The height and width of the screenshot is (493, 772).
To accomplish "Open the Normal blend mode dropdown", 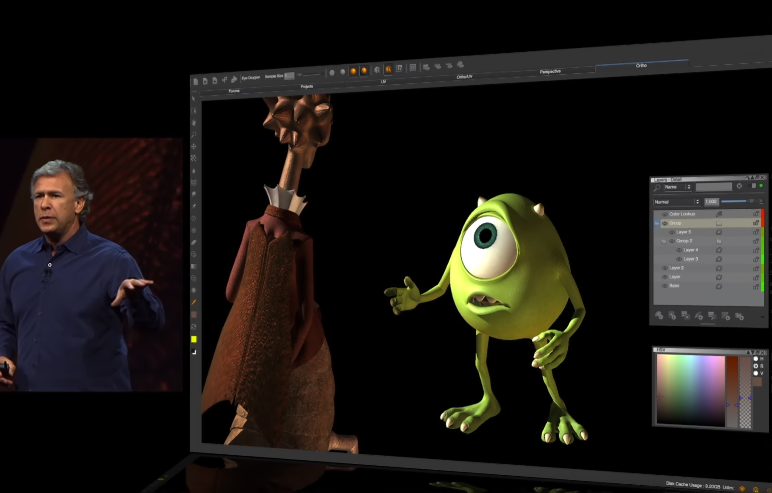I will pyautogui.click(x=676, y=201).
